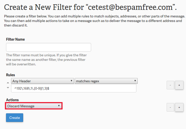186x129 pixels.
Task: Focus the Filter Name text field
Action: click(48, 47)
